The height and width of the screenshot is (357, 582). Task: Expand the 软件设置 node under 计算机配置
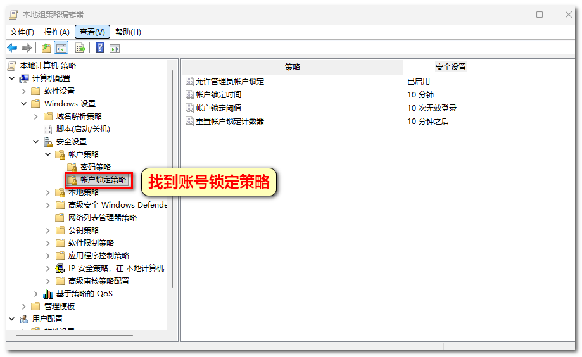[24, 91]
